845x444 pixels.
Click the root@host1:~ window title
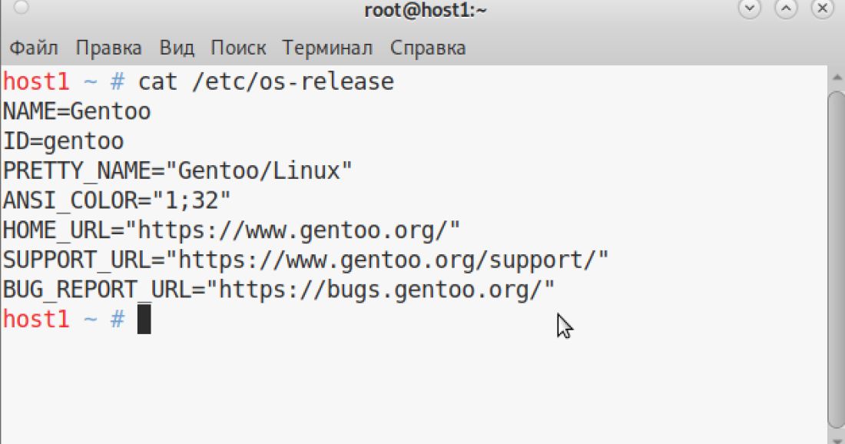tap(426, 10)
